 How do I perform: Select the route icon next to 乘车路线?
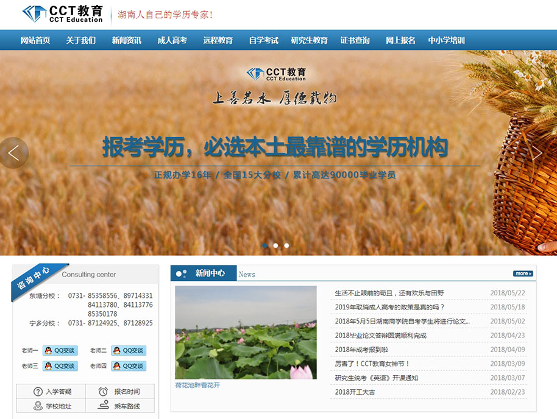103,404
